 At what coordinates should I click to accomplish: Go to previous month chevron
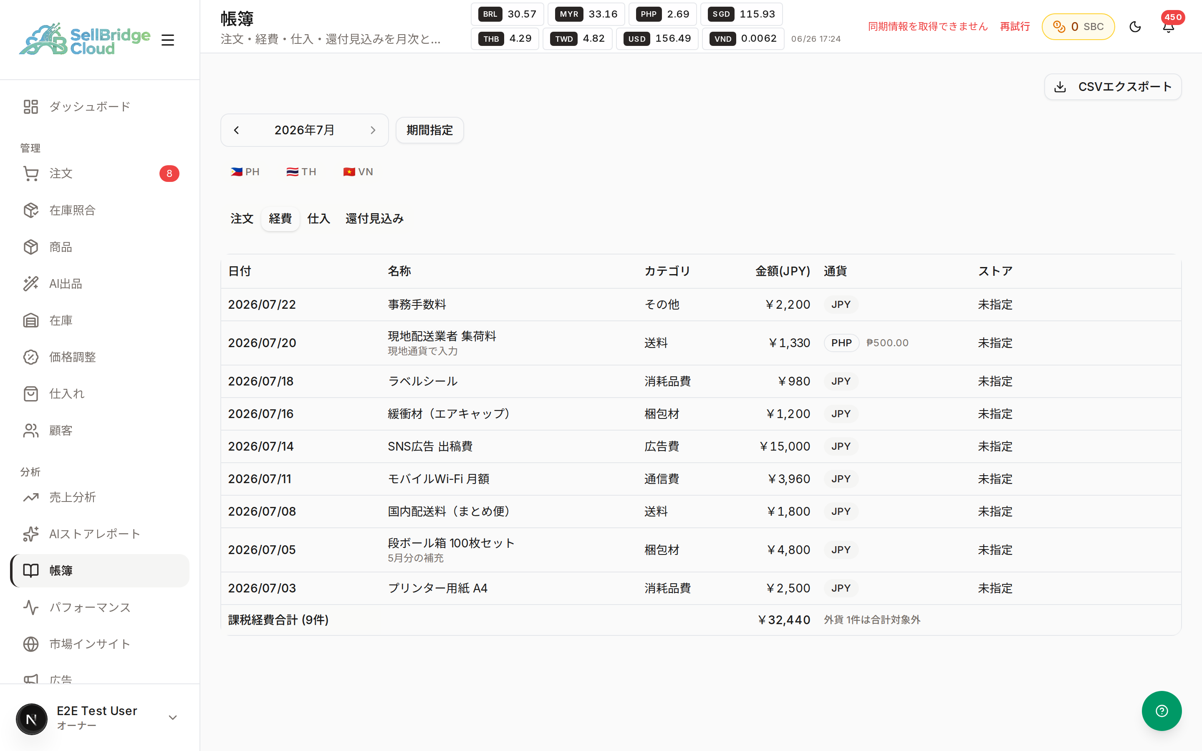pyautogui.click(x=236, y=130)
